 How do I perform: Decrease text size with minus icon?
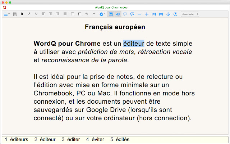(x=139, y=14)
